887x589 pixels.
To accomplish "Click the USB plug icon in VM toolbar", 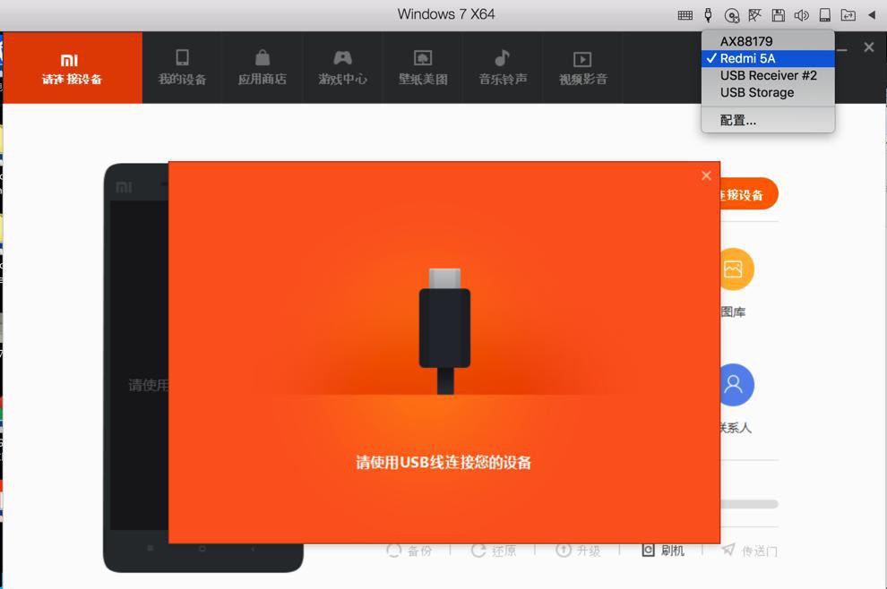I will pyautogui.click(x=708, y=15).
